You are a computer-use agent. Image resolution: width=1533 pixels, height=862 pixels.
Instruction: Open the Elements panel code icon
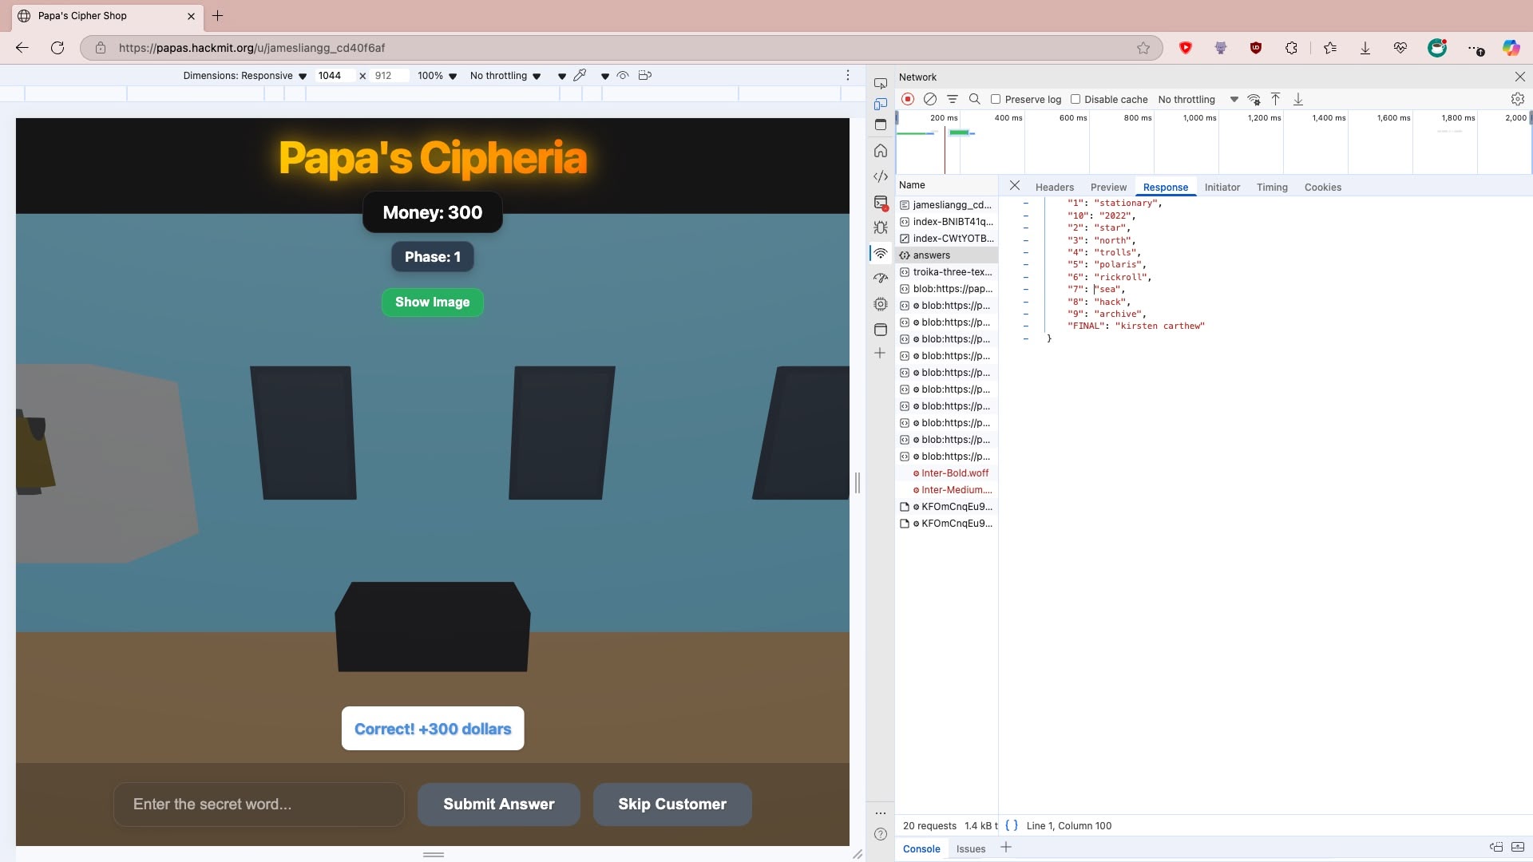881,176
